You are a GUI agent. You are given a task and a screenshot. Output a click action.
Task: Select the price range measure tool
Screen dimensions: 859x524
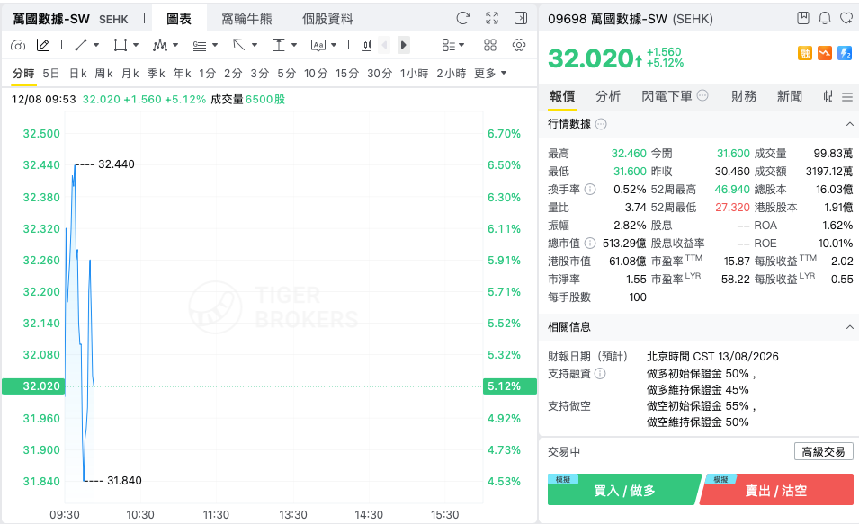[279, 45]
